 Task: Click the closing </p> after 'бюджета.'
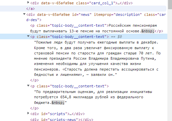tap(34, 108)
